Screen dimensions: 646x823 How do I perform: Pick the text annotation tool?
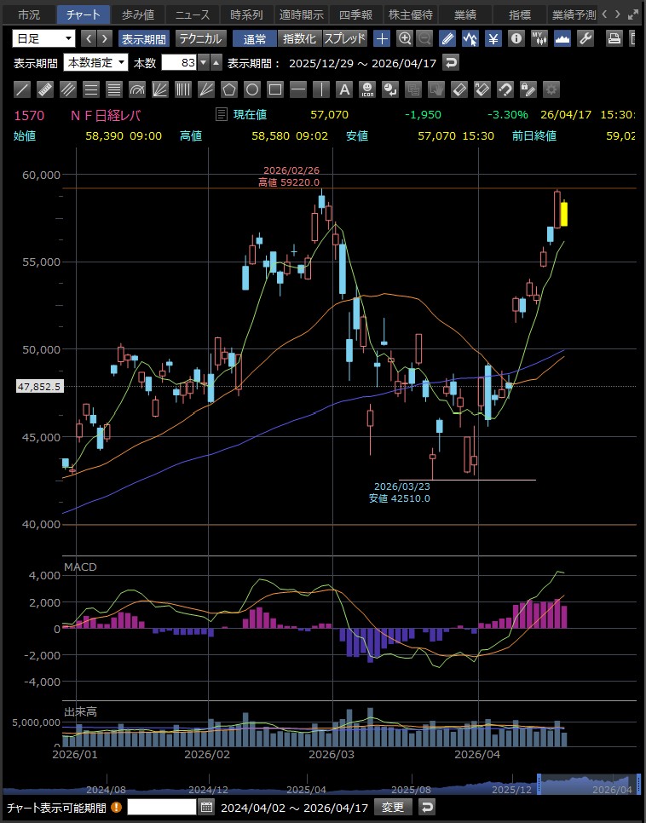click(x=344, y=89)
